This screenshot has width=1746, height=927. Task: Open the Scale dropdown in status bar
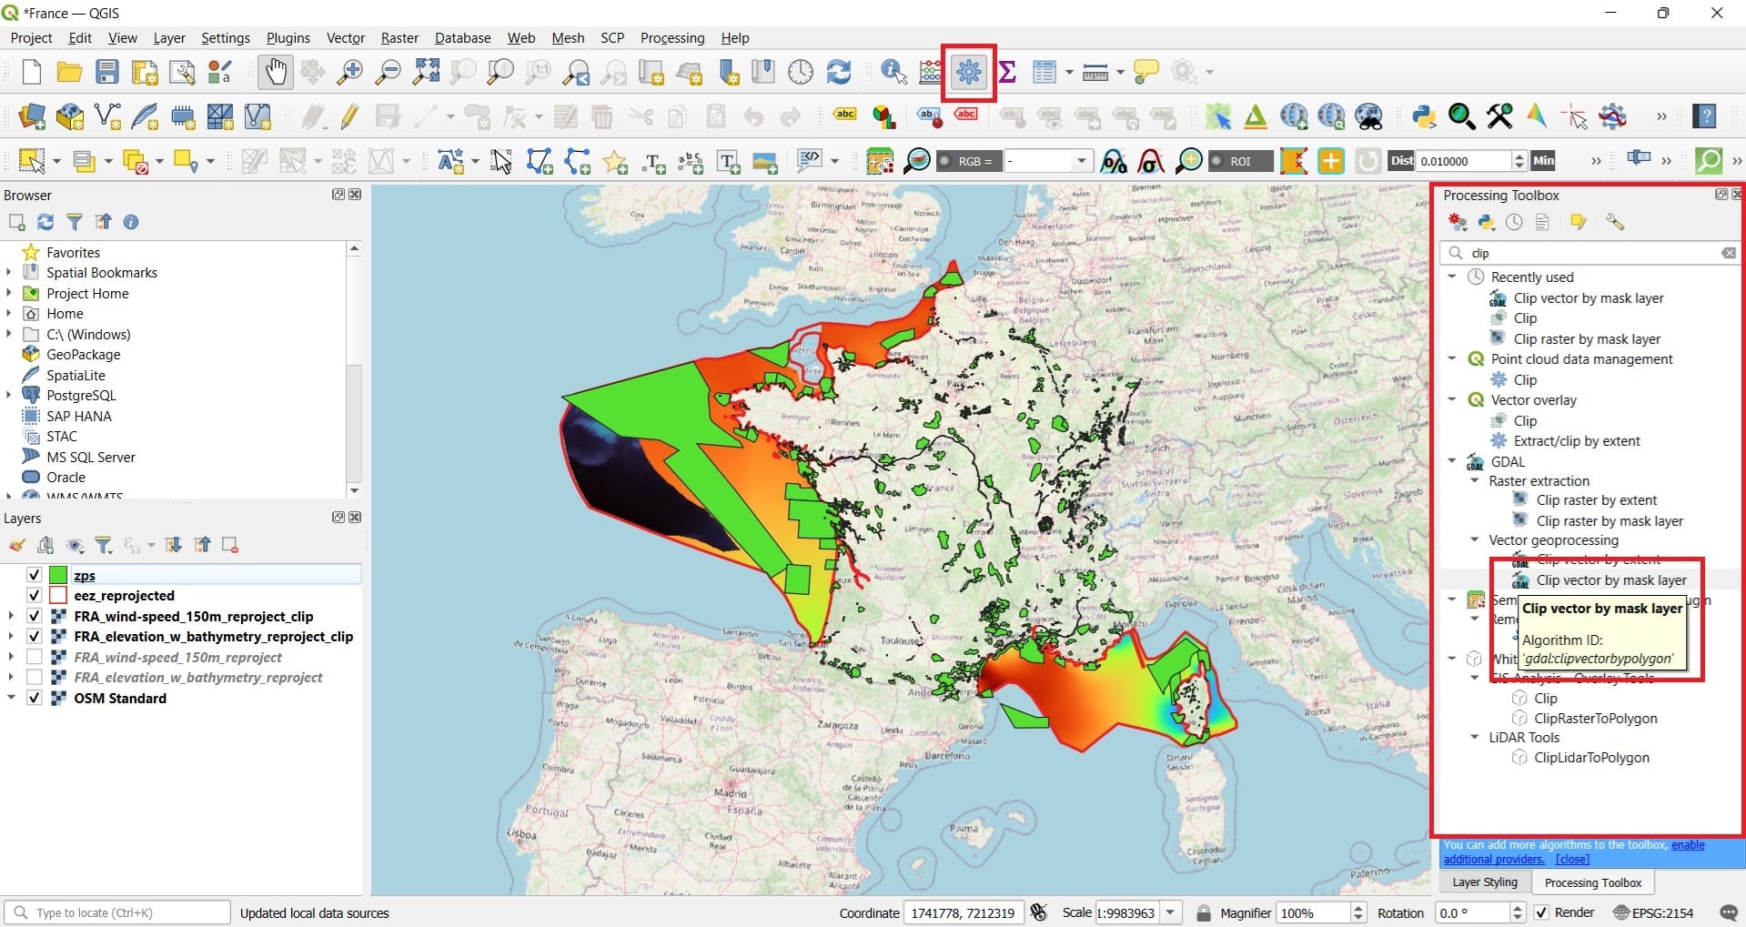pyautogui.click(x=1171, y=912)
